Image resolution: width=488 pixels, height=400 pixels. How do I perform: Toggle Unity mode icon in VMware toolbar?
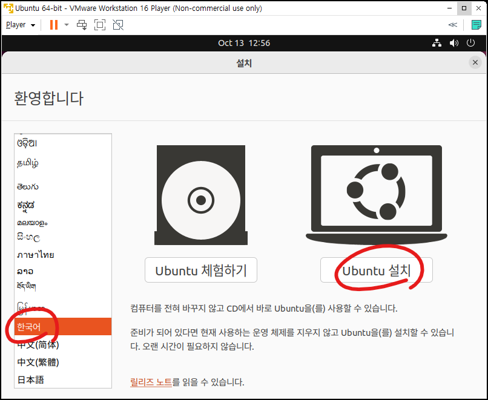click(118, 25)
